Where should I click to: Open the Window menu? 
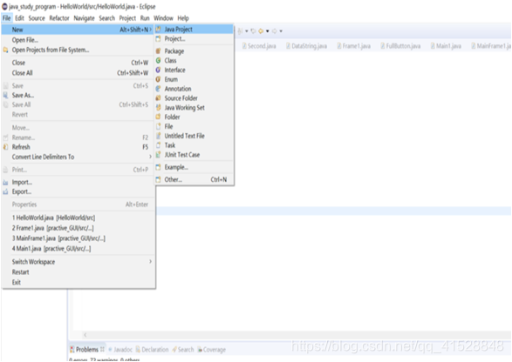click(x=163, y=18)
